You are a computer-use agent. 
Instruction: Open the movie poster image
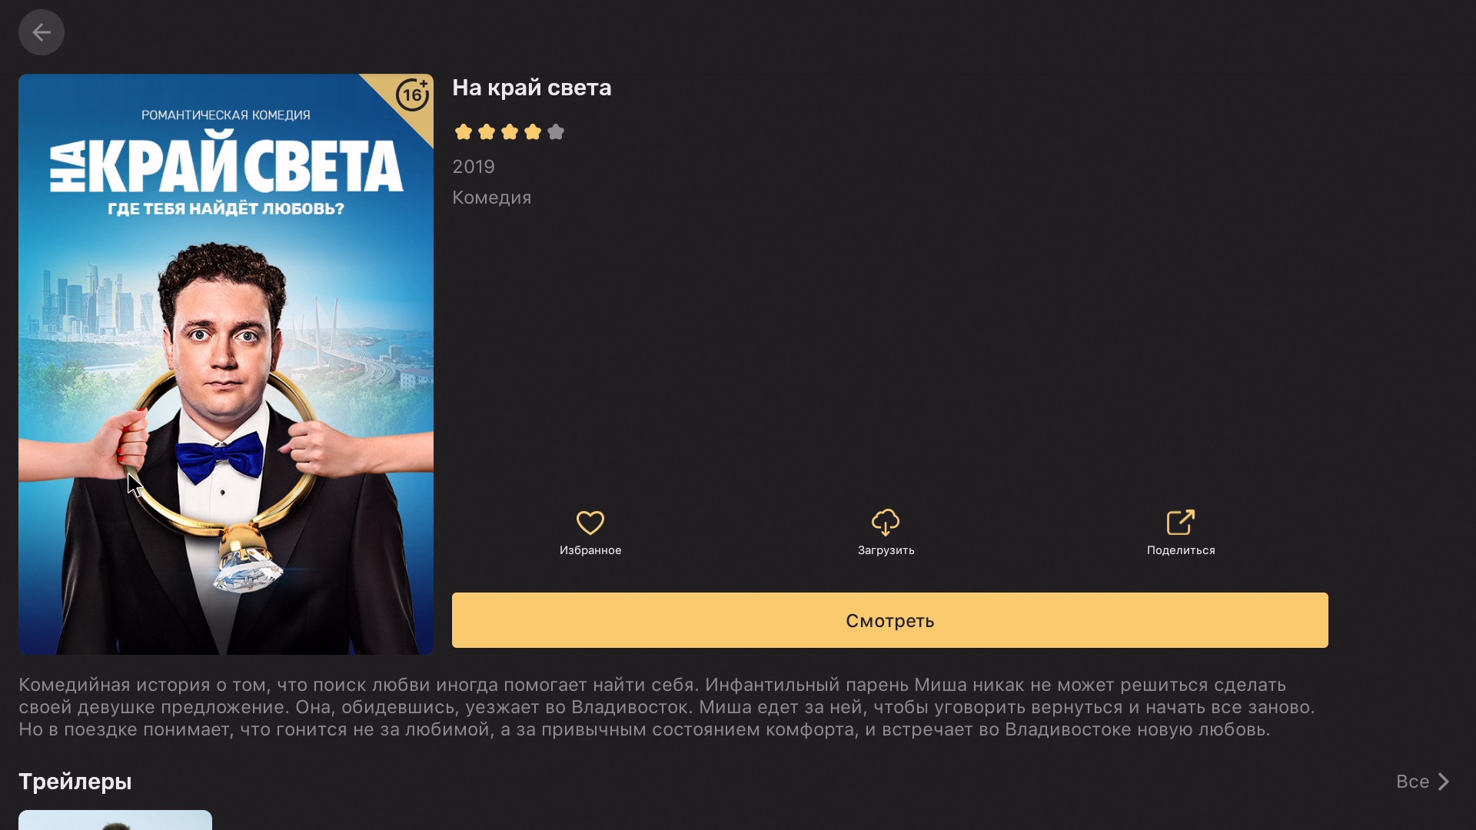(x=226, y=364)
